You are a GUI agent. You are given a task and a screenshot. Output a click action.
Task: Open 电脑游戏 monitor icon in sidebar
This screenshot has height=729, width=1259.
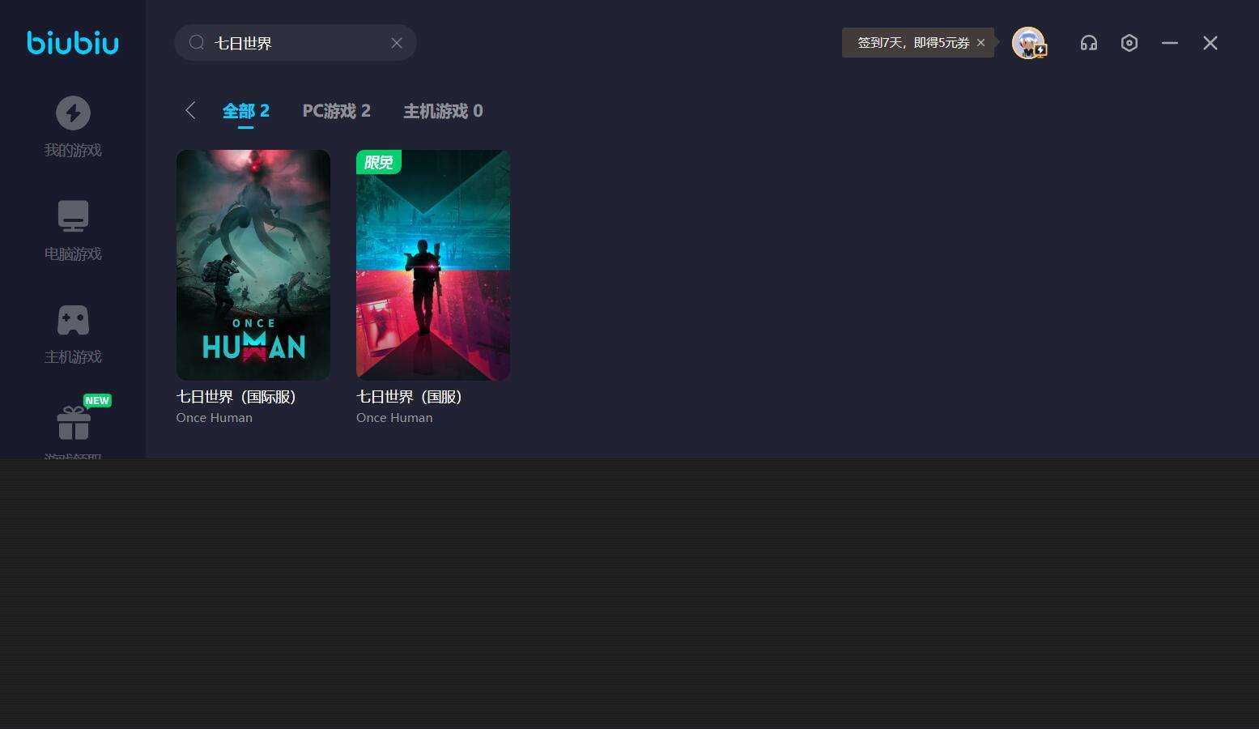click(73, 216)
